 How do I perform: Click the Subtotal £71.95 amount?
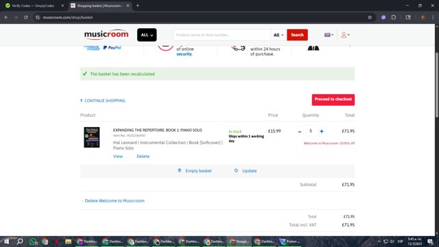pyautogui.click(x=348, y=185)
